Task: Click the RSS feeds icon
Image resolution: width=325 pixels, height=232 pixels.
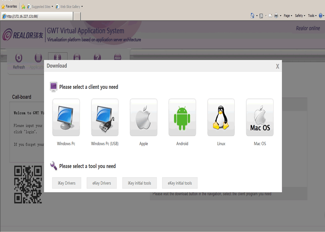Action: click(261, 16)
